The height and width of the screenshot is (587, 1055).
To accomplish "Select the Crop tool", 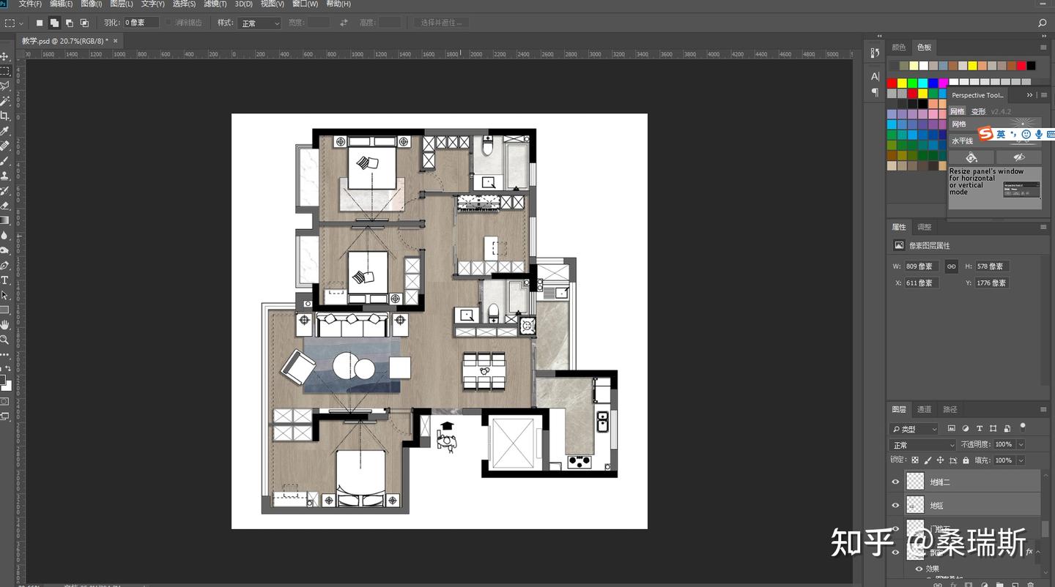I will pos(4,116).
